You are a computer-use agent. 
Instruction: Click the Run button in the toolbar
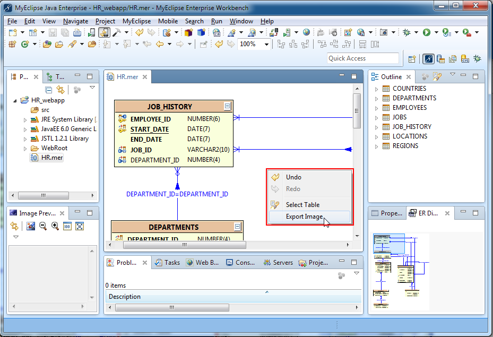(x=427, y=32)
